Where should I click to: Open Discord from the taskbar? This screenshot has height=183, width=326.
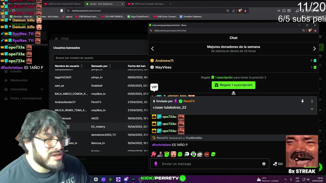click(126, 179)
